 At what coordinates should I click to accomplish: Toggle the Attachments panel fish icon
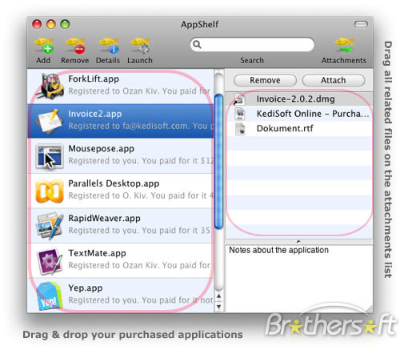[x=344, y=45]
